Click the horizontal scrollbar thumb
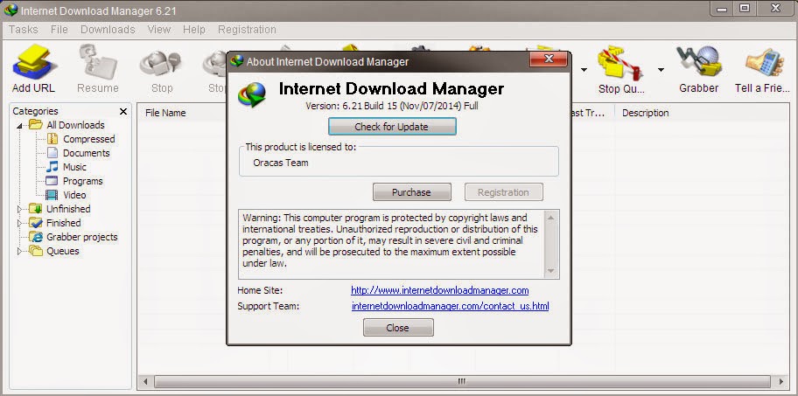The width and height of the screenshot is (798, 396). point(462,381)
